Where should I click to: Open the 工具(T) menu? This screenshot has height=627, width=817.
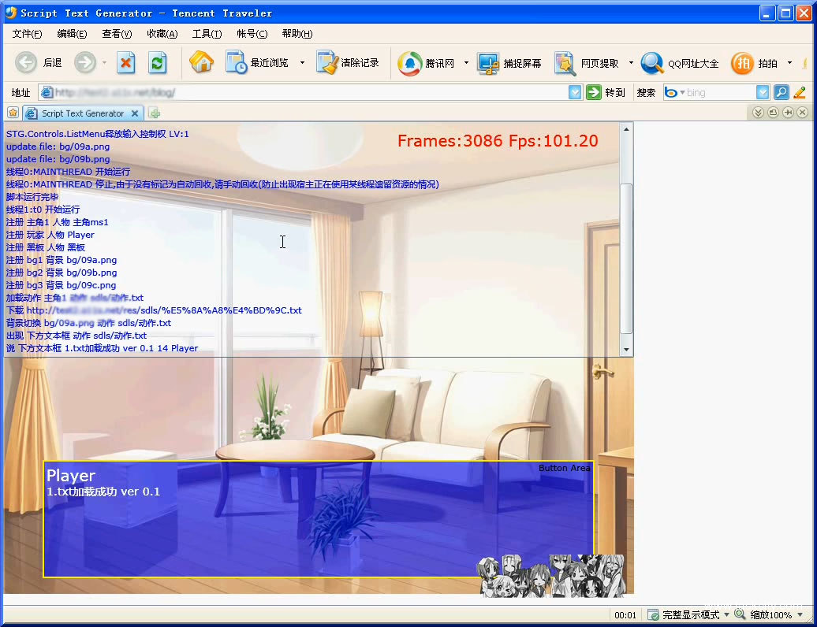pos(207,34)
